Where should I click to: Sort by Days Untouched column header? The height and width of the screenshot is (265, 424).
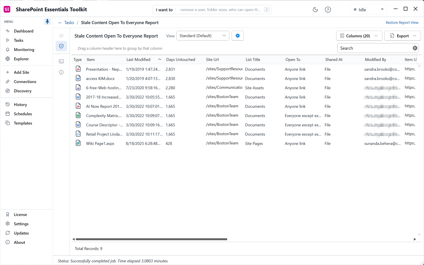(x=181, y=60)
